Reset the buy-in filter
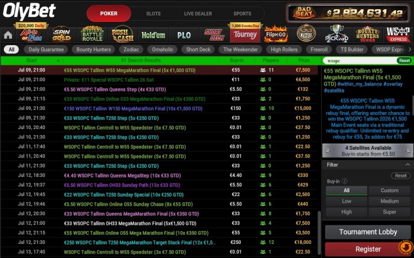The height and width of the screenshot is (258, 414). pyautogui.click(x=400, y=175)
